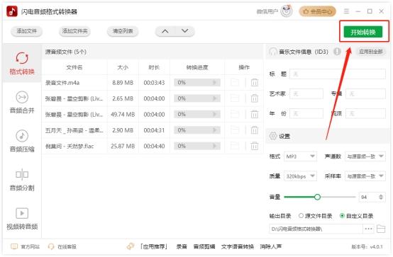The height and width of the screenshot is (257, 393).
Task: Expand the 质量 320kbps dropdown
Action: [x=300, y=176]
